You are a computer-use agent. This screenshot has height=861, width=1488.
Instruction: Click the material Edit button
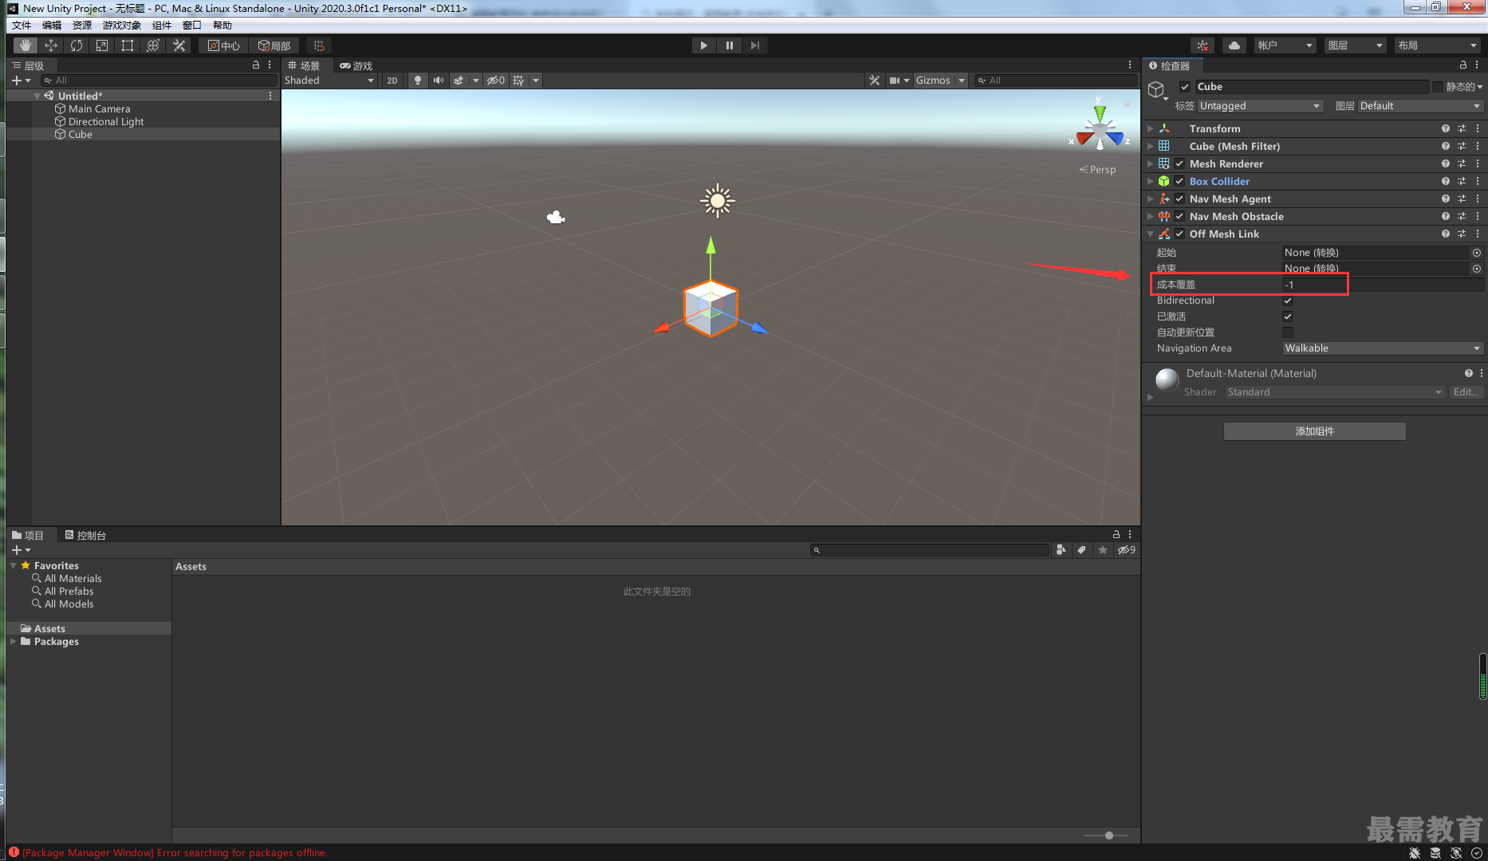tap(1466, 392)
